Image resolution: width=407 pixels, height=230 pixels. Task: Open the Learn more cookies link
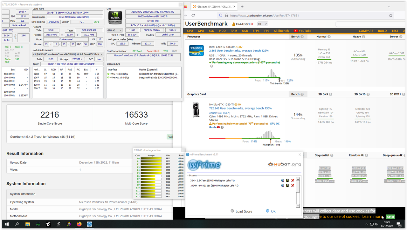pos(373,216)
